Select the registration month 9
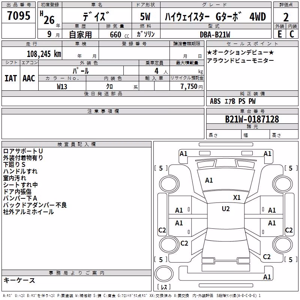Viewport: 300px width, 300px height. (49, 34)
